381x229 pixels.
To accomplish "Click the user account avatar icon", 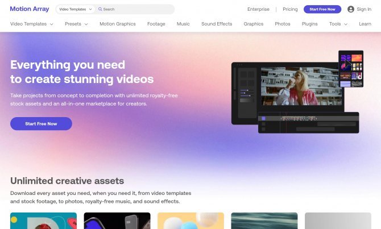I will (351, 9).
